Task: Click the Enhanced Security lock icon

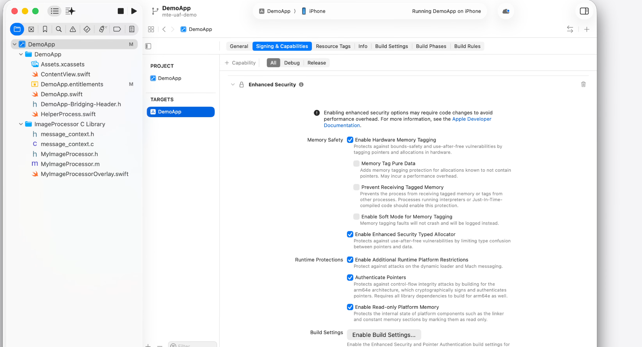Action: click(x=241, y=84)
